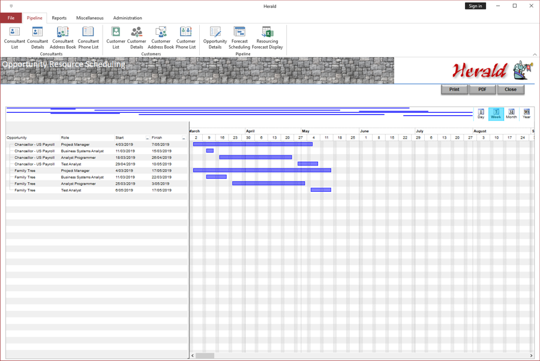The width and height of the screenshot is (540, 361).
Task: Select the Chancellor Test Analyst gantt bar
Action: point(308,164)
